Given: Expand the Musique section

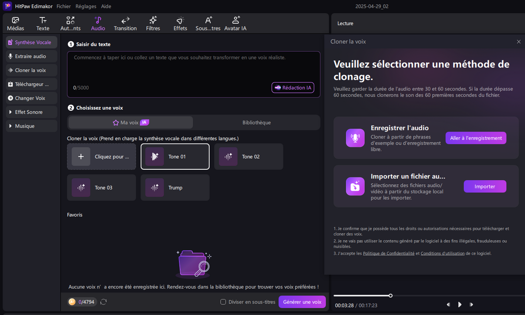Looking at the screenshot, I should 31,126.
